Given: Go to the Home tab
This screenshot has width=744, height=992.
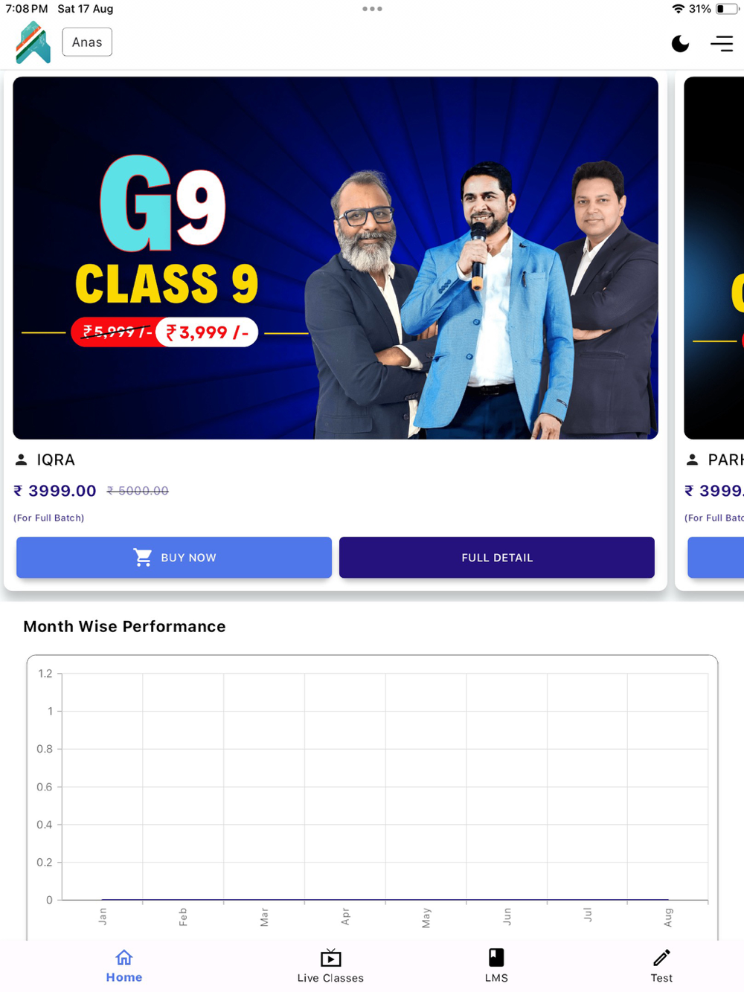Looking at the screenshot, I should [x=124, y=966].
